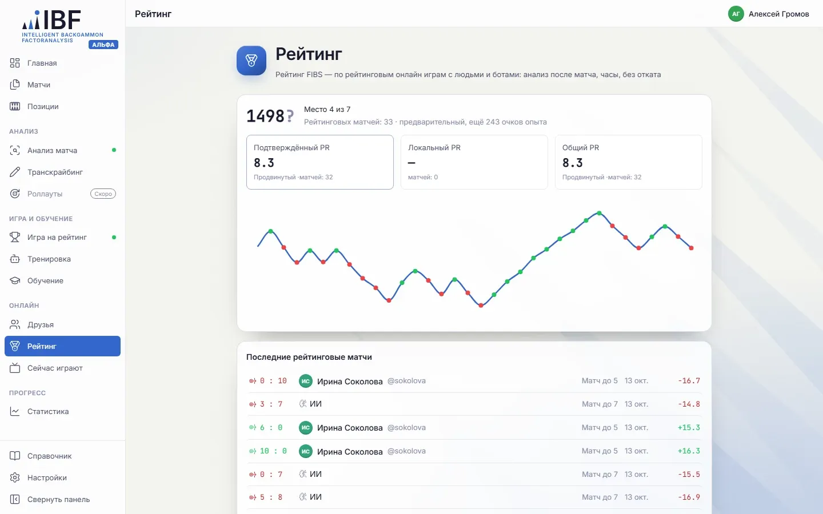Click the Статистика chart icon
Screen dimensions: 823x514
[15, 411]
